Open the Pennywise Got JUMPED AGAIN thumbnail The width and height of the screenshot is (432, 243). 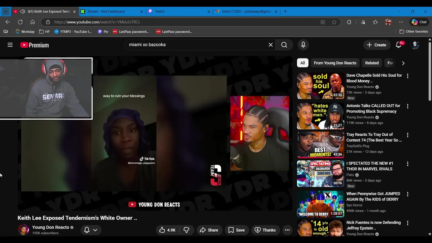click(x=320, y=204)
